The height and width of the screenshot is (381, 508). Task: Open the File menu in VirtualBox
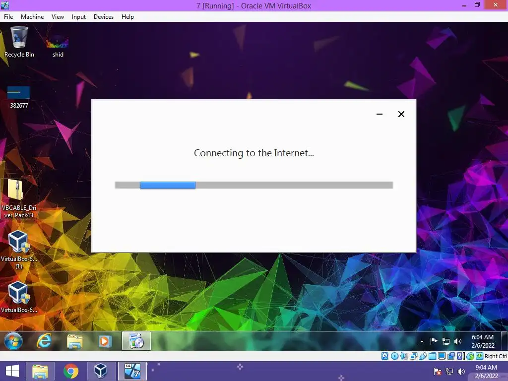click(8, 17)
